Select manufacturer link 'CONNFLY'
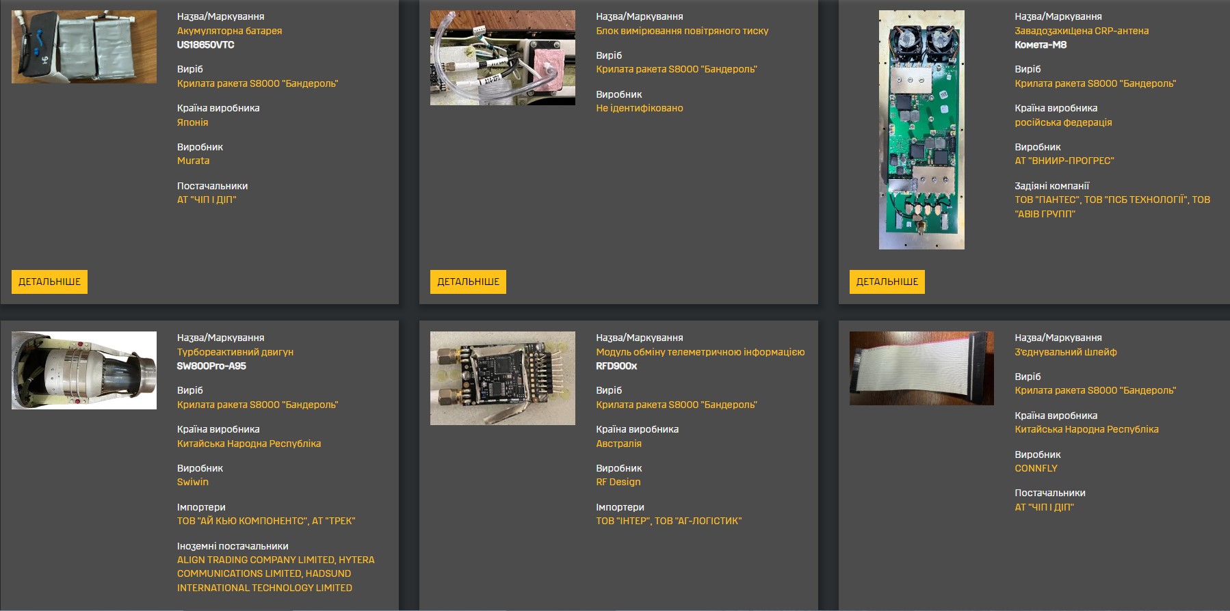 1036,468
